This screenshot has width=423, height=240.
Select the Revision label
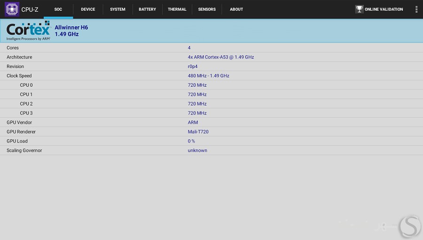(16, 67)
